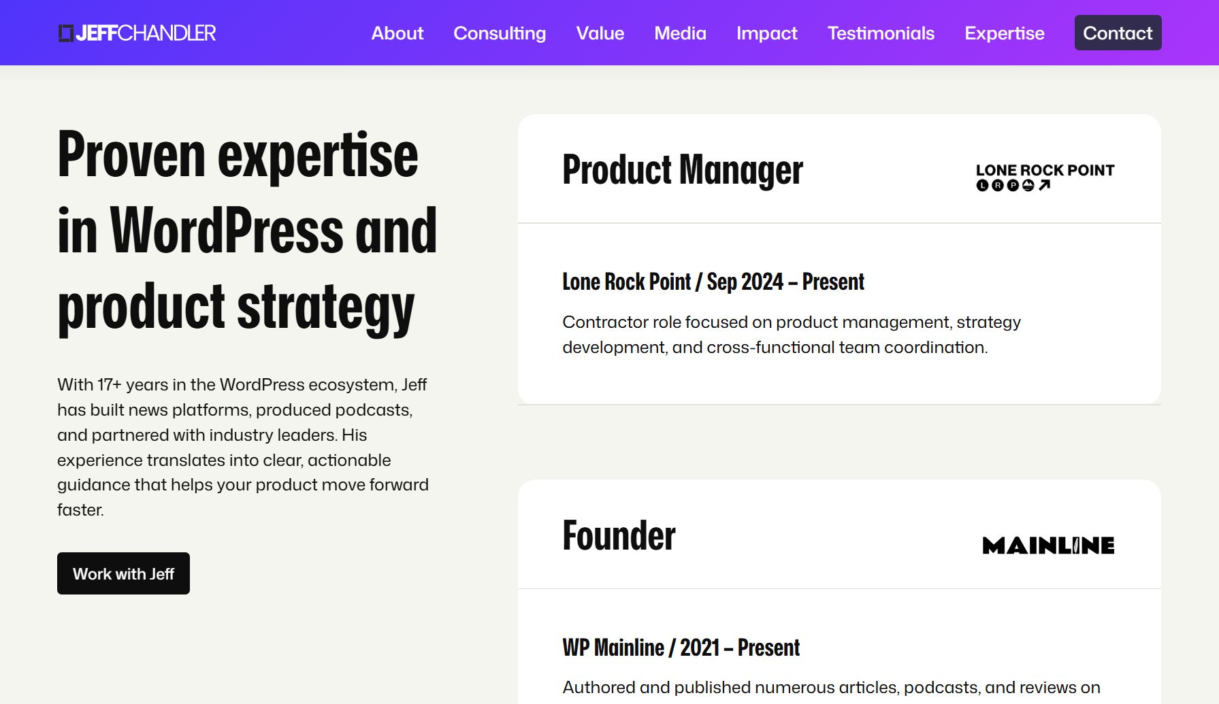Screen dimensions: 1219x704
Task: Click the Work with Jeff button
Action: coord(123,573)
